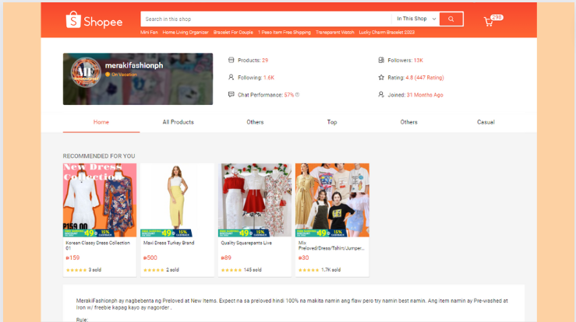Open Quality Squarepants Live thumbnail

(x=255, y=200)
